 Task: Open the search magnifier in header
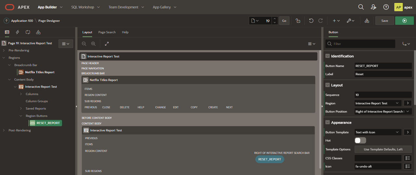tap(361, 7)
